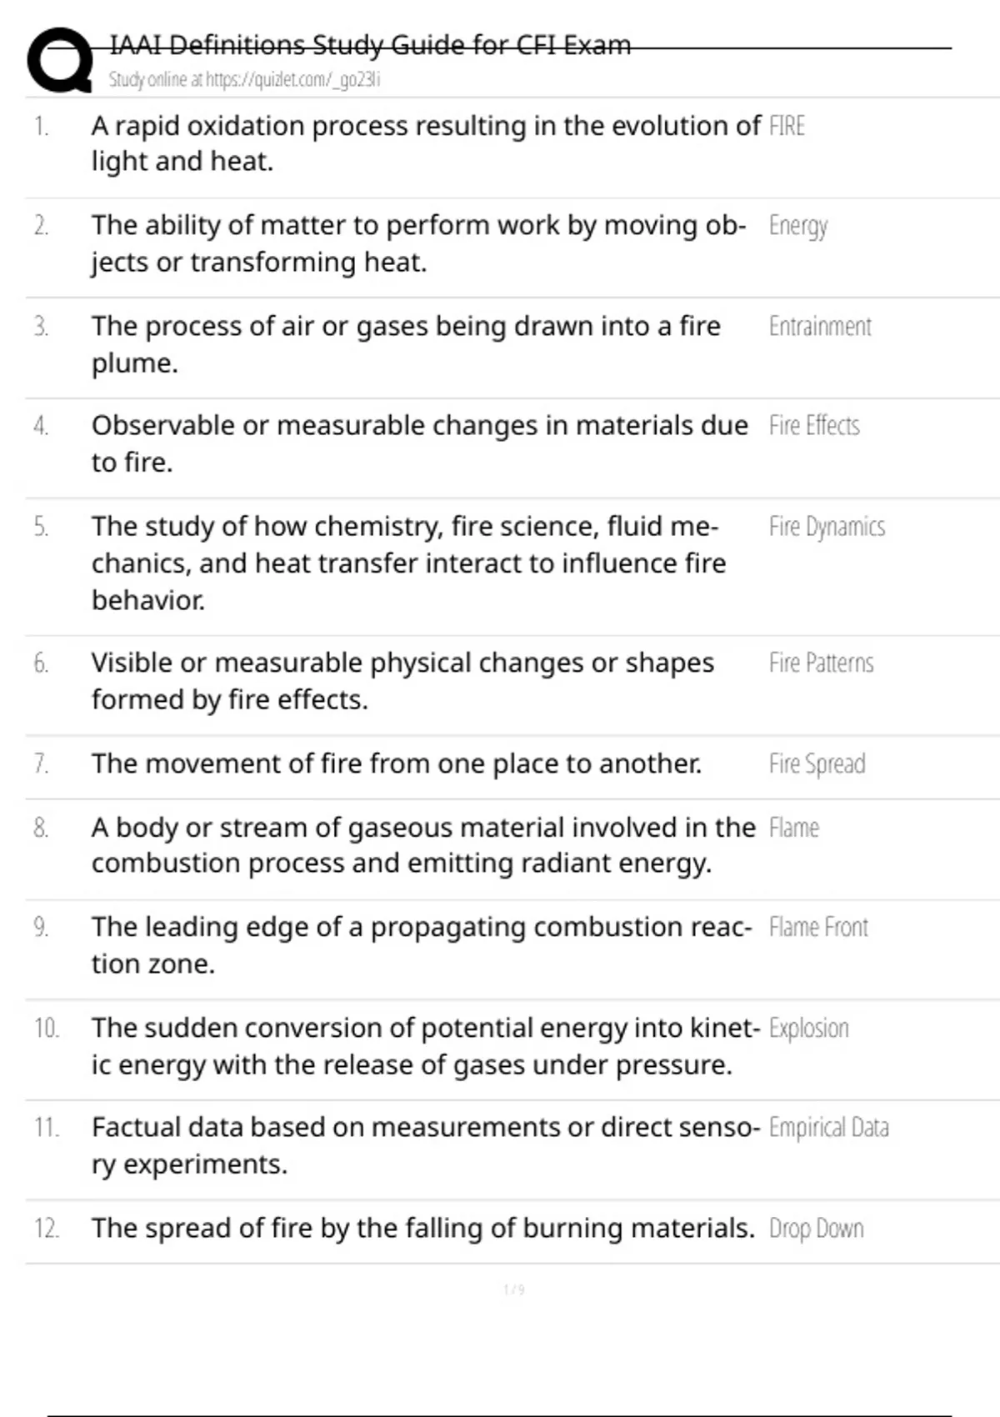Select the Fire Patterns term

pyautogui.click(x=821, y=663)
